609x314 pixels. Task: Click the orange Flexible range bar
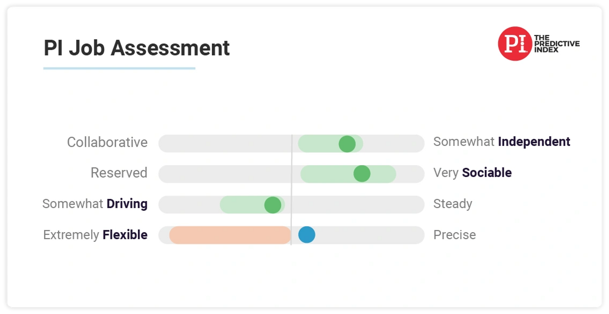[x=230, y=235]
